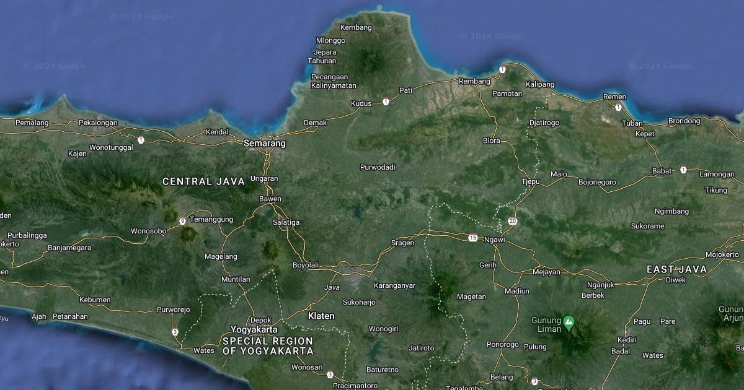Click the Gunung Liman mountain peak marker

(569, 321)
